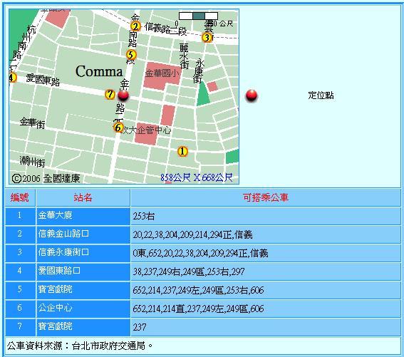Click the 信義路二段 road label
404x357 pixels.
point(165,29)
